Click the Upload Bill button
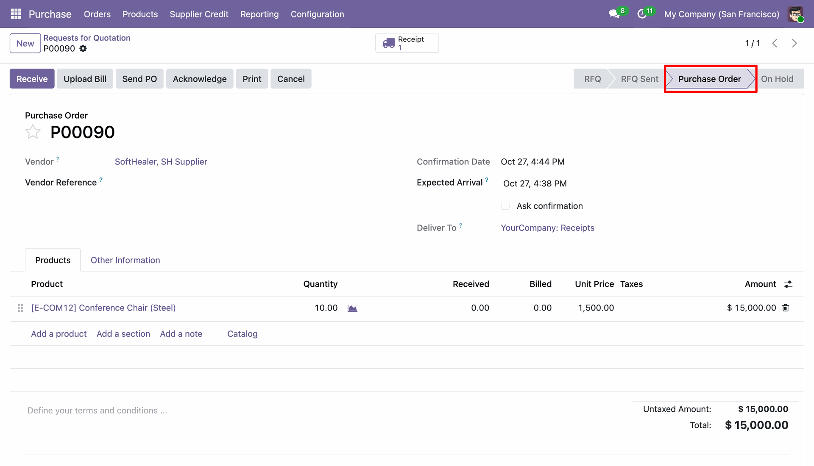This screenshot has height=466, width=814. coord(85,79)
